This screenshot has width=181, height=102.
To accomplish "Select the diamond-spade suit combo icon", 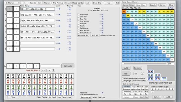I will (150, 79).
